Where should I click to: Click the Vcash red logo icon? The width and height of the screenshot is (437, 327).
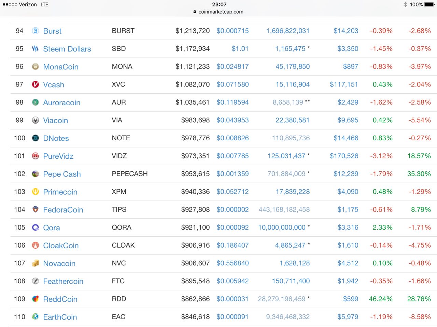(35, 84)
